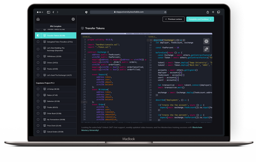Open the Cancel Orders (33:59) lecture

(x=56, y=132)
